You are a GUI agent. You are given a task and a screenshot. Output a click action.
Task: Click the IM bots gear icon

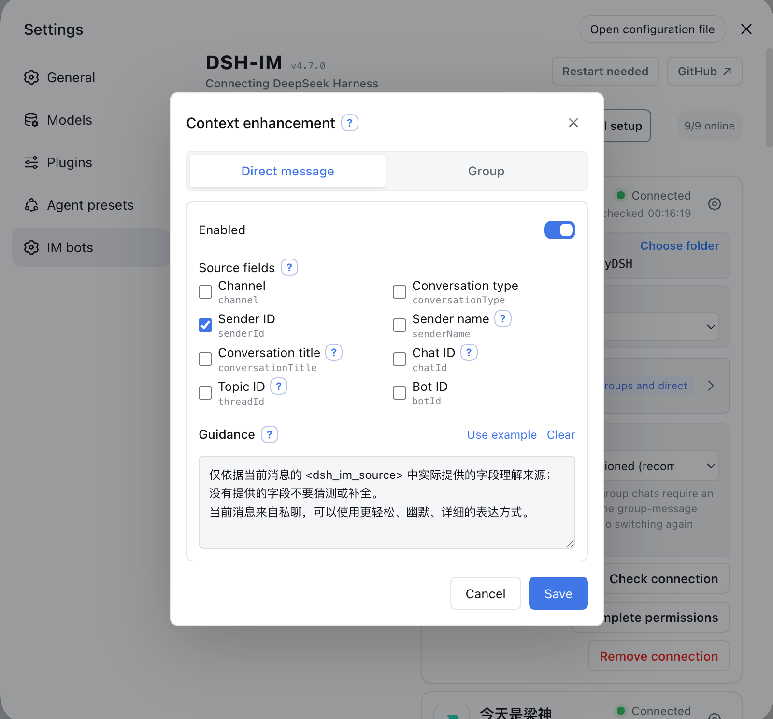(31, 247)
